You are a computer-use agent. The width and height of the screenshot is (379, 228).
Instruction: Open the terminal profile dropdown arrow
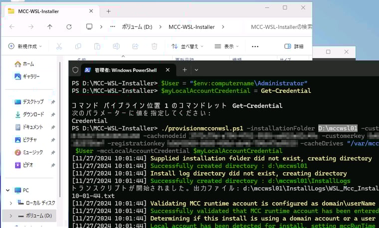pos(196,70)
